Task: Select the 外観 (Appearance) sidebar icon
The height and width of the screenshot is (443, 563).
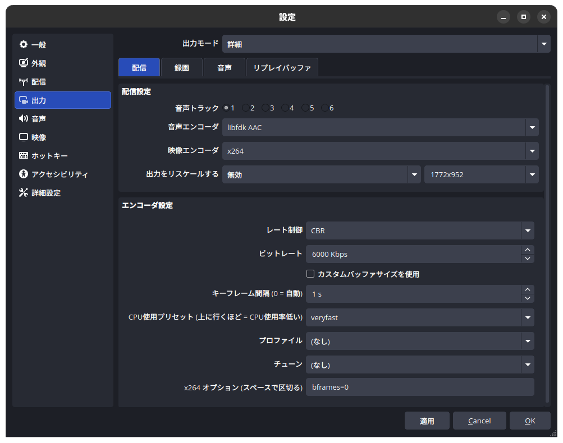Action: click(24, 63)
